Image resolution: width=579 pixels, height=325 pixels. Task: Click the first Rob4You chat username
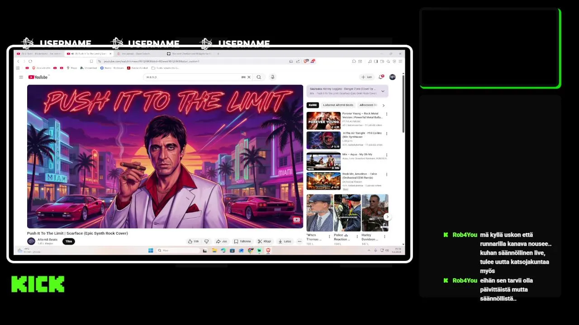(465, 235)
